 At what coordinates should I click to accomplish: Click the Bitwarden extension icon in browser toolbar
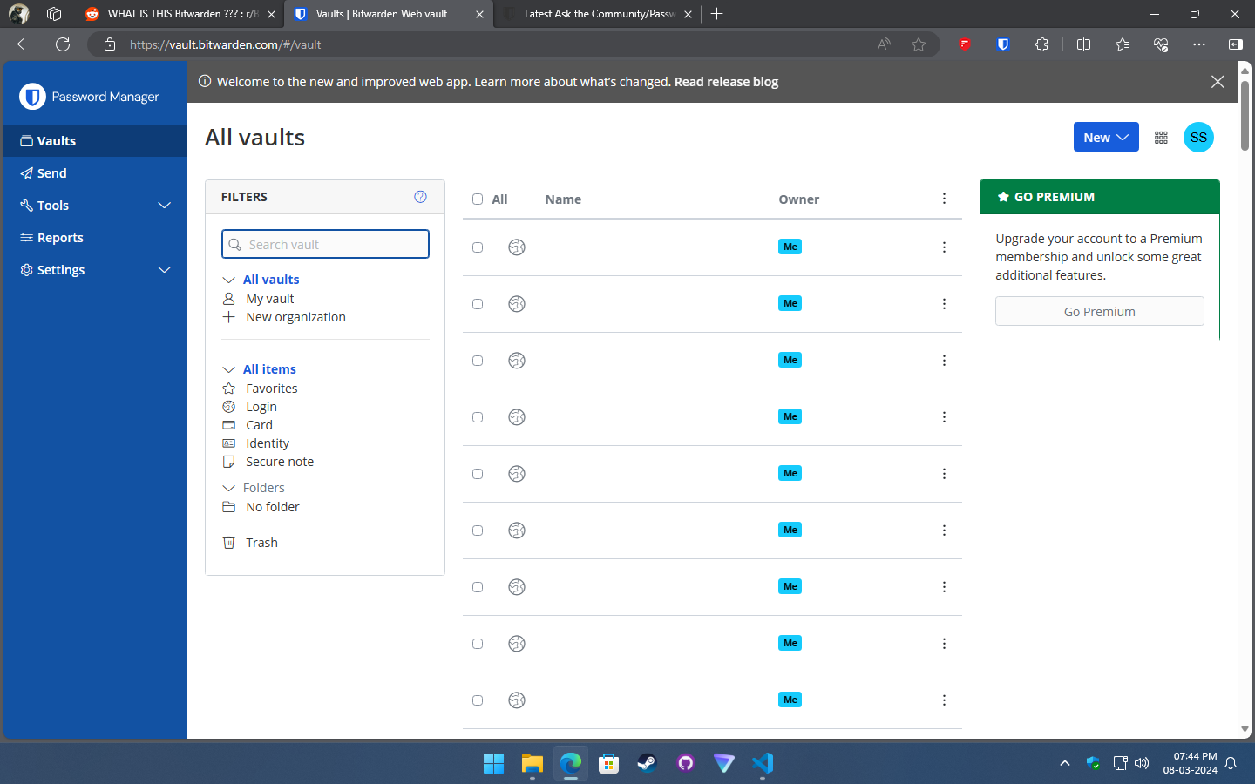(x=1003, y=44)
